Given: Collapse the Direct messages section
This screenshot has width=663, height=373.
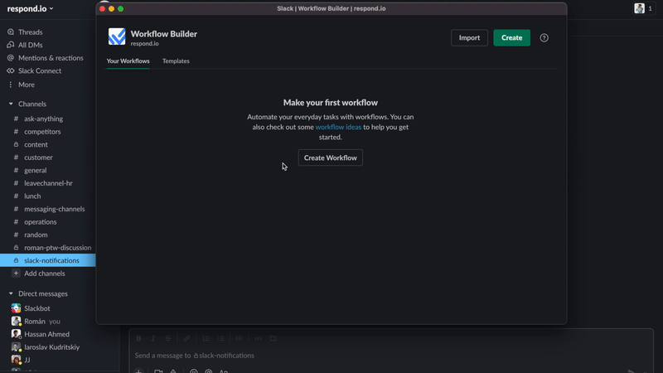Looking at the screenshot, I should click(x=11, y=293).
